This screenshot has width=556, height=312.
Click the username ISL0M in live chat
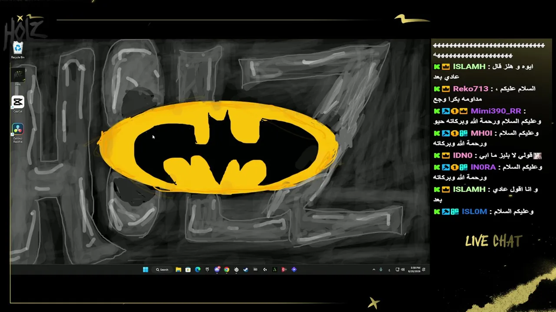point(474,212)
